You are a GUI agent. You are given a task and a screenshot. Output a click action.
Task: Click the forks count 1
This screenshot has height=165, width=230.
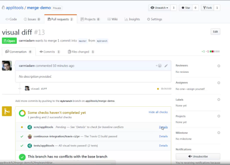point(217,8)
